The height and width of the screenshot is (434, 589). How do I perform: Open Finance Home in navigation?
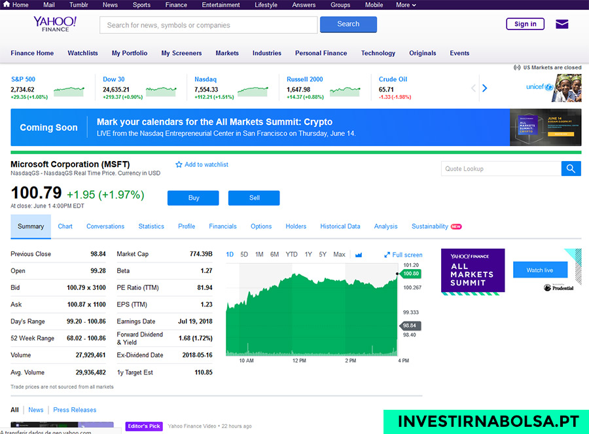32,53
